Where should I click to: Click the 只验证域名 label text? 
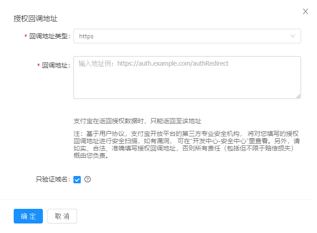tap(53, 179)
